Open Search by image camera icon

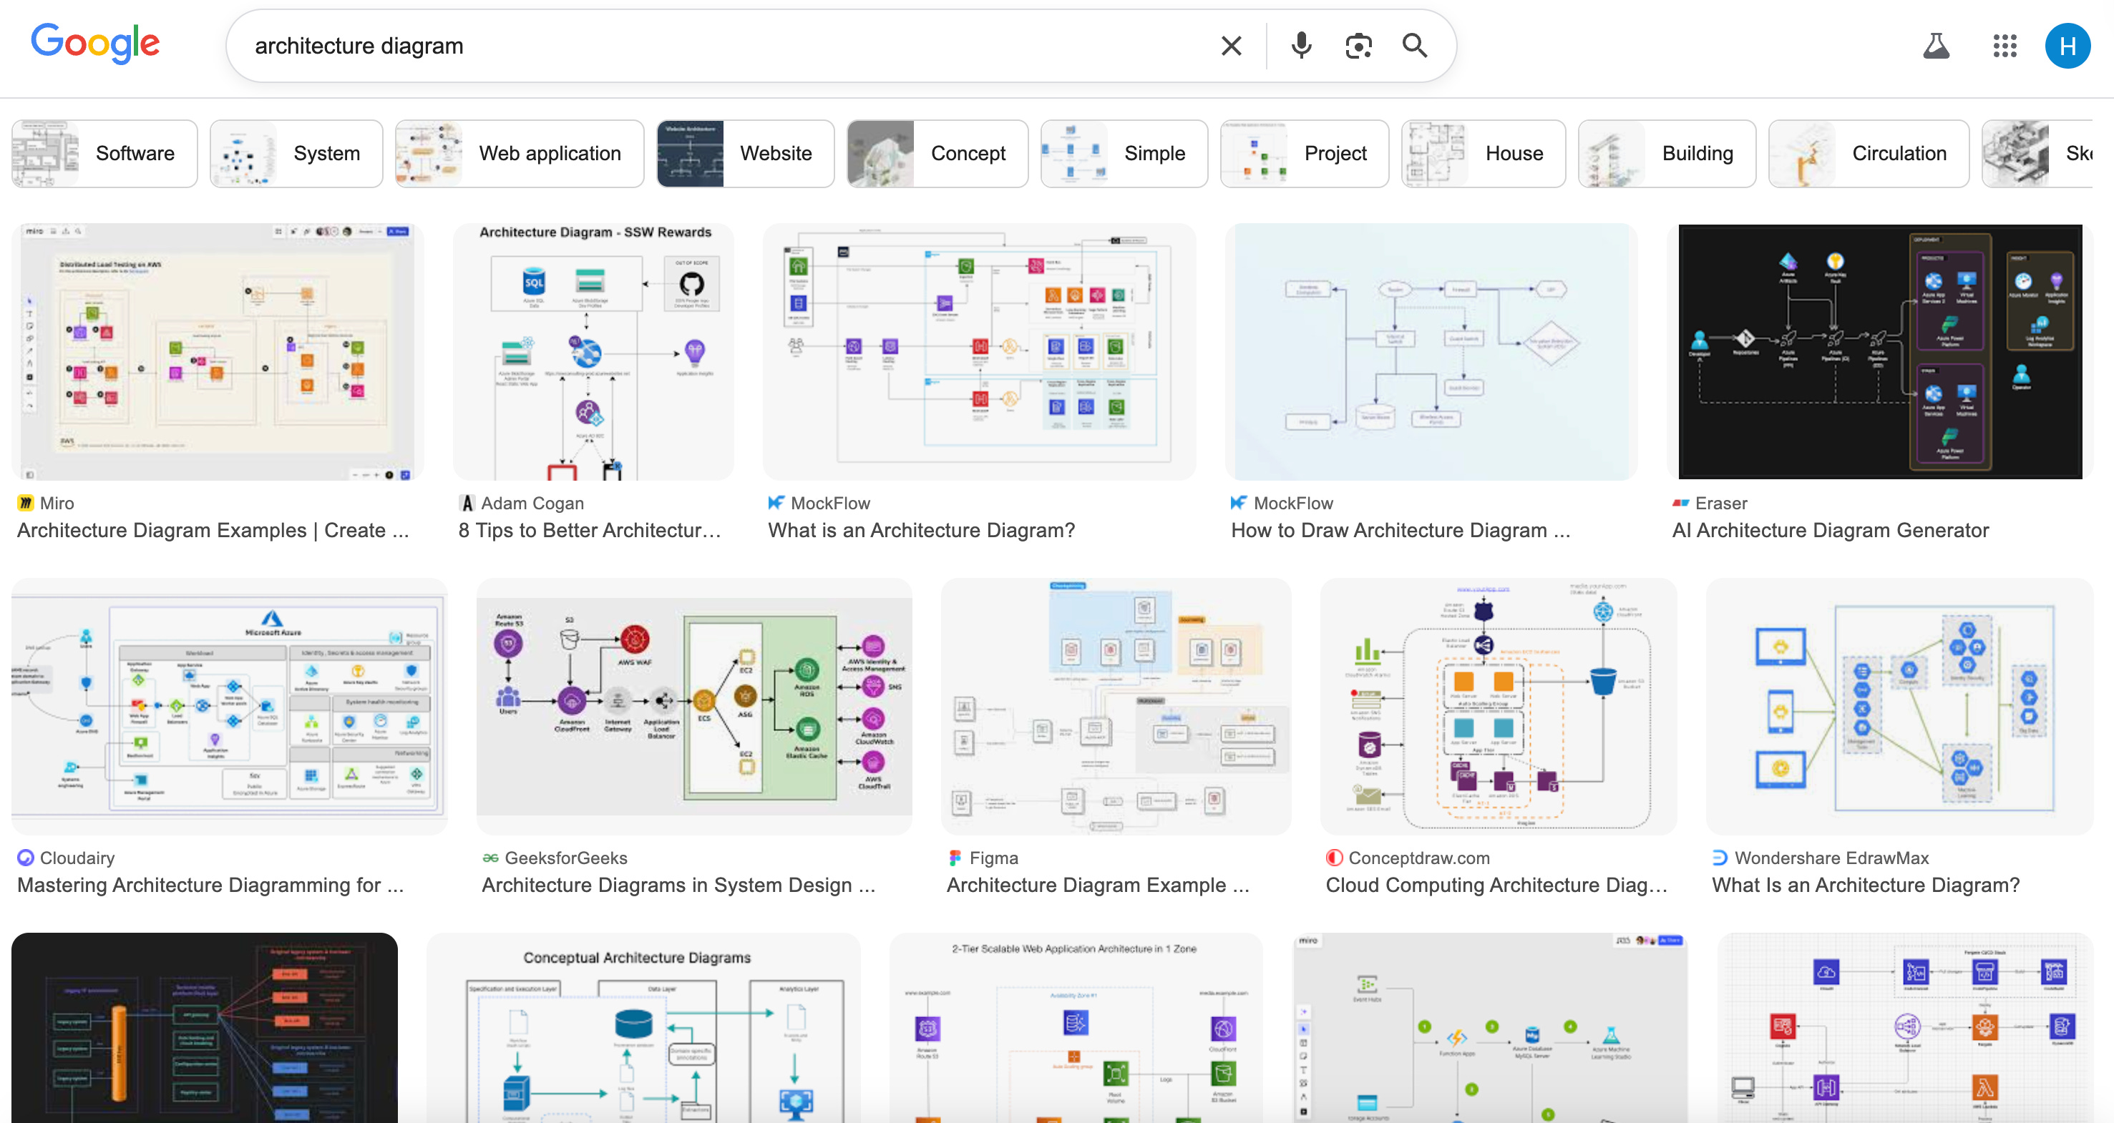1358,46
